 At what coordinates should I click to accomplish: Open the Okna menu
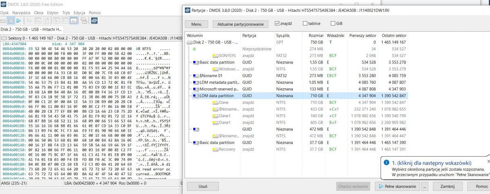tap(39, 13)
